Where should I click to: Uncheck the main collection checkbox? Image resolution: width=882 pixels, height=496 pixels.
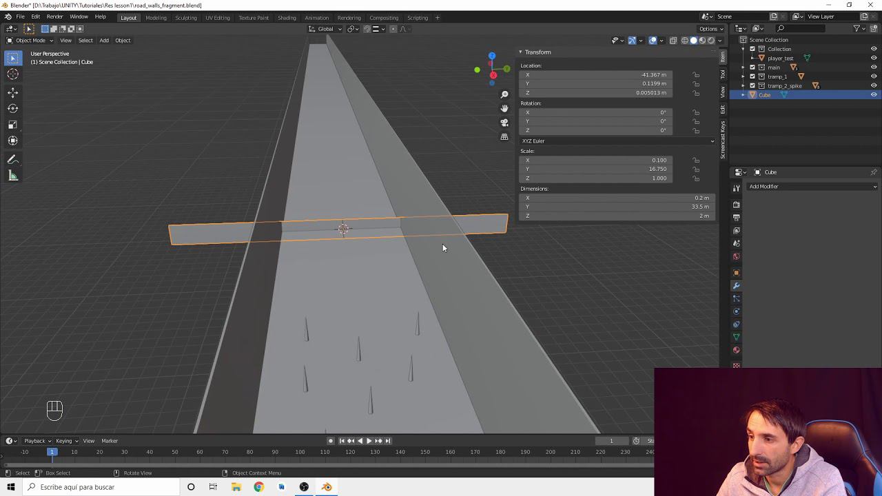pos(752,68)
